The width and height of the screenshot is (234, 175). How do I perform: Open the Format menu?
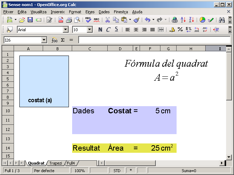click(75, 12)
